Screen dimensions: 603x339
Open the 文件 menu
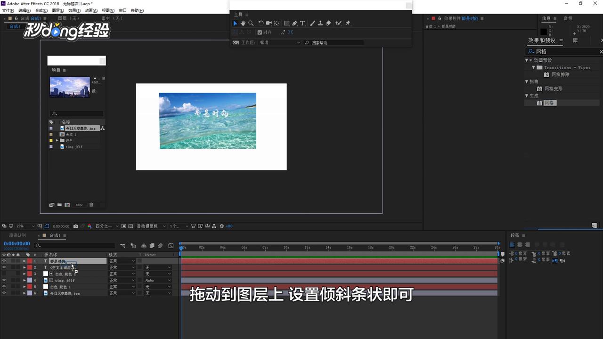pos(8,10)
